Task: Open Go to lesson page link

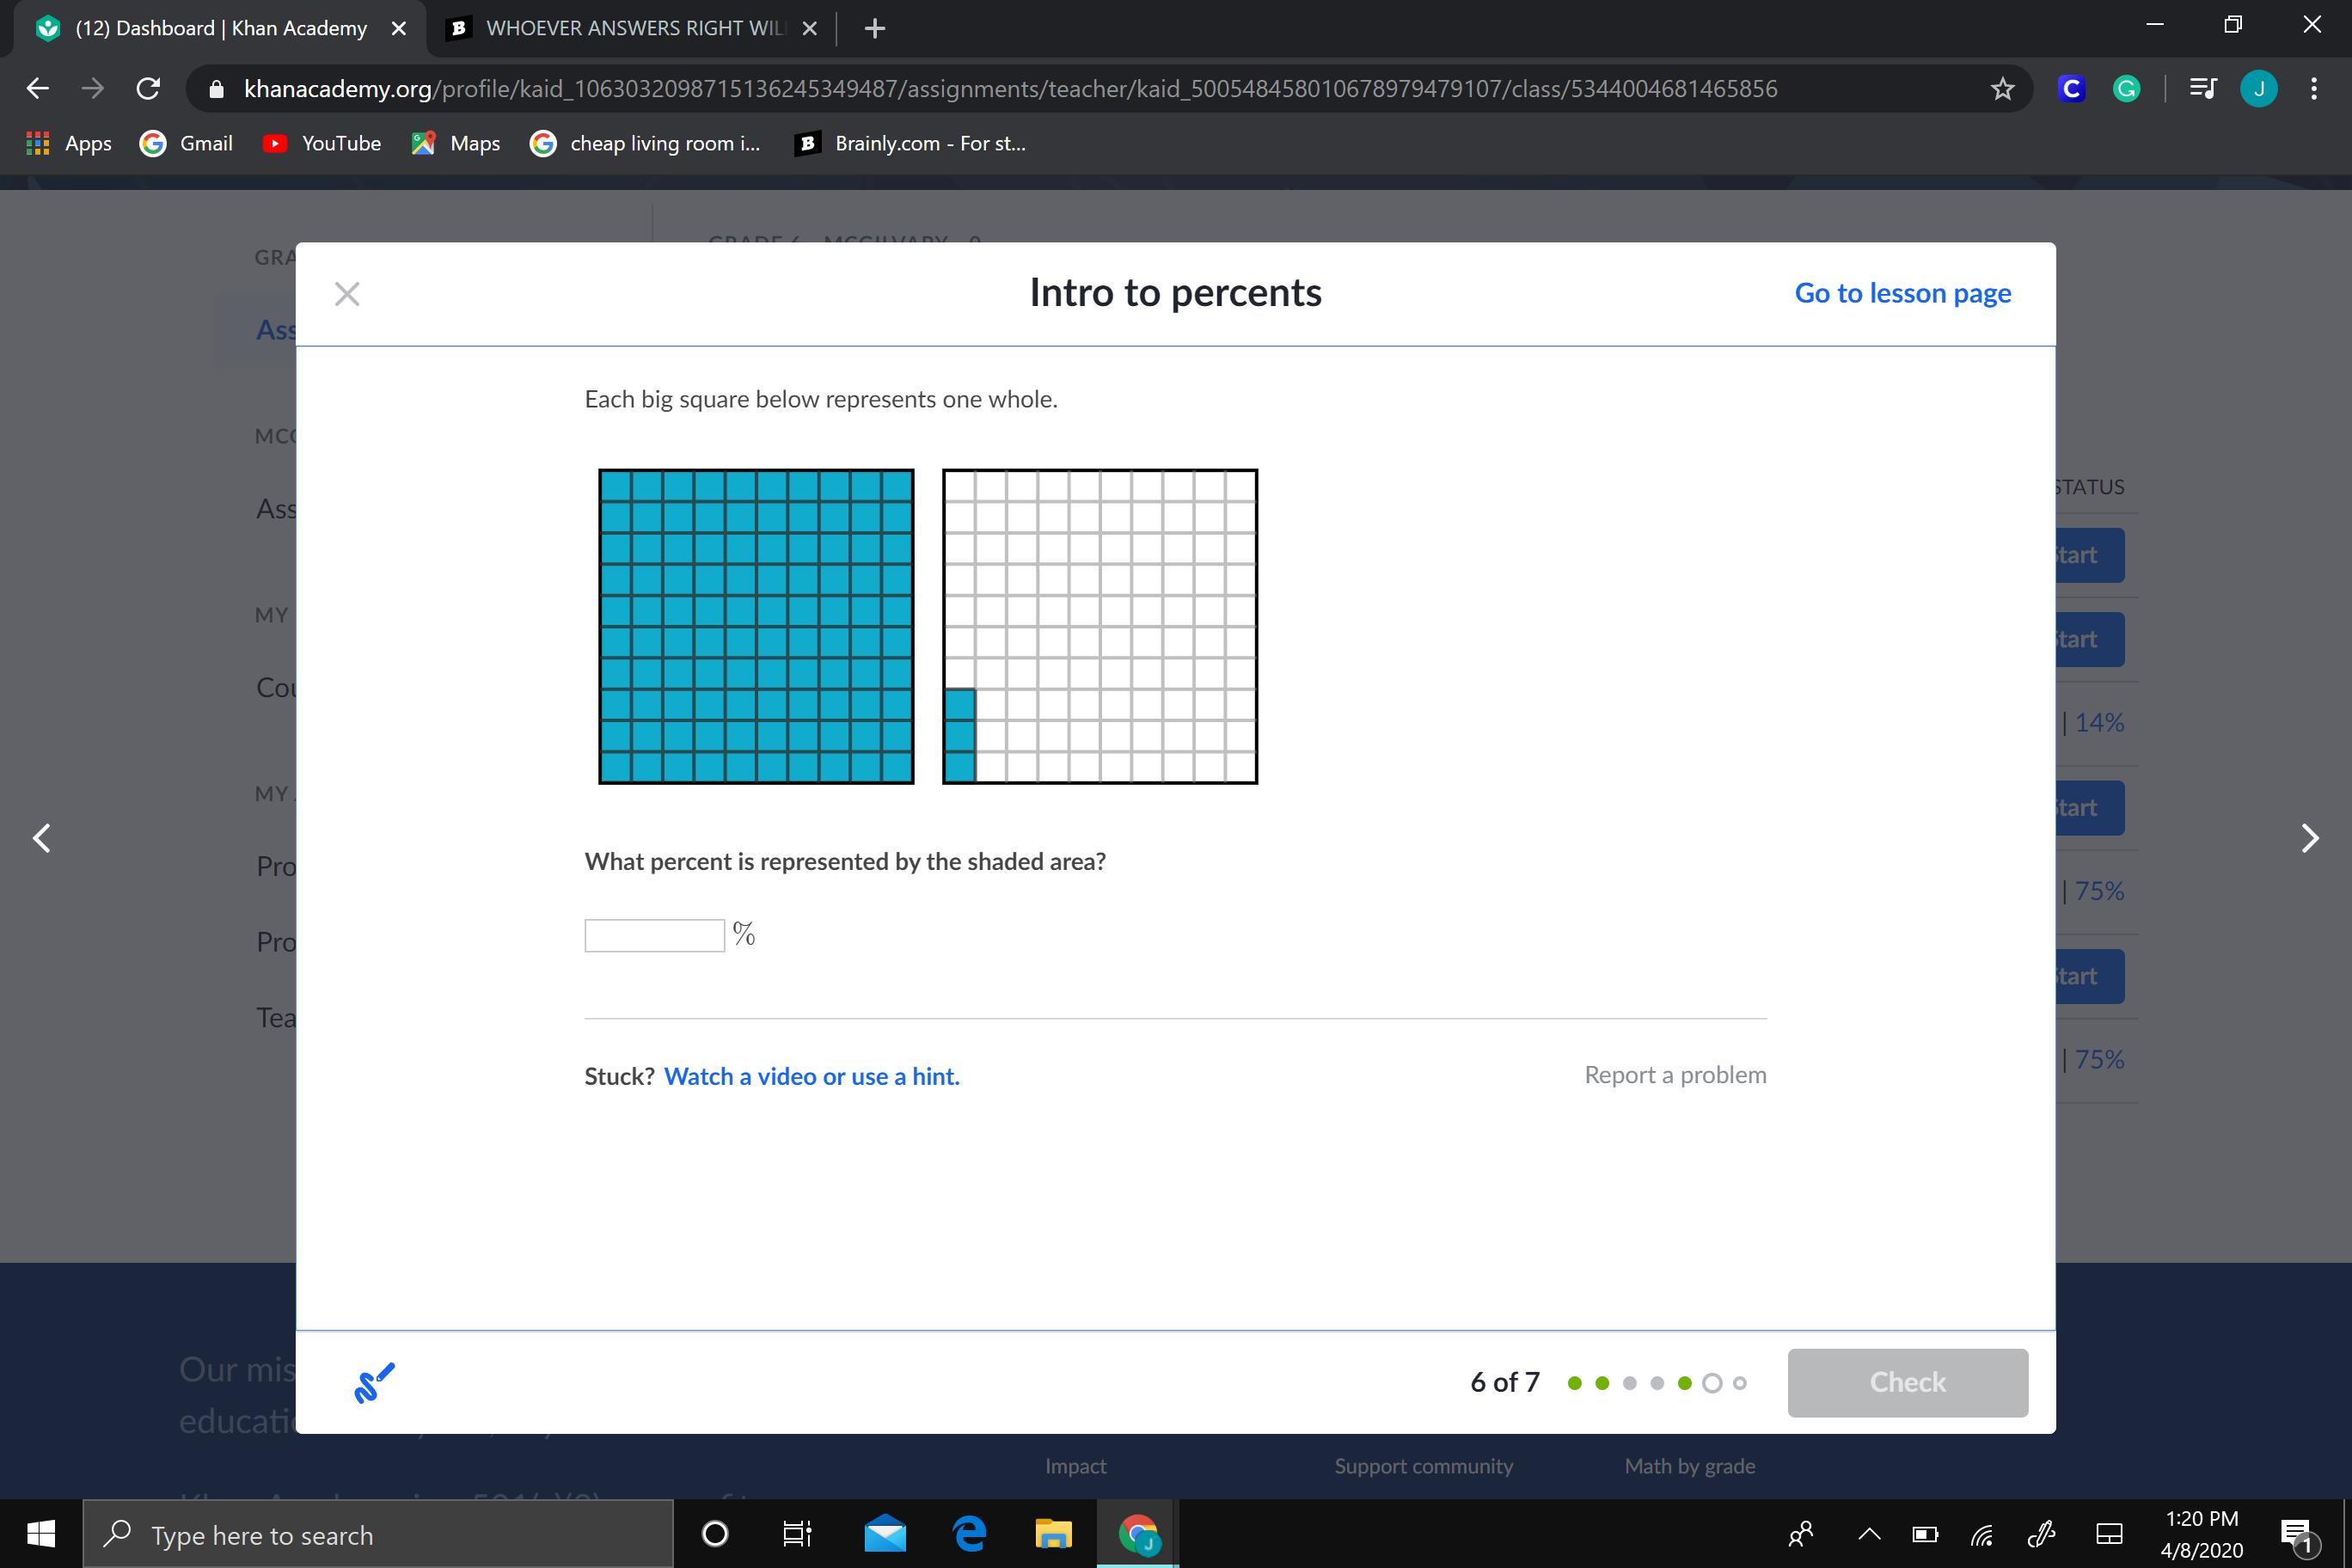Action: (x=1902, y=293)
